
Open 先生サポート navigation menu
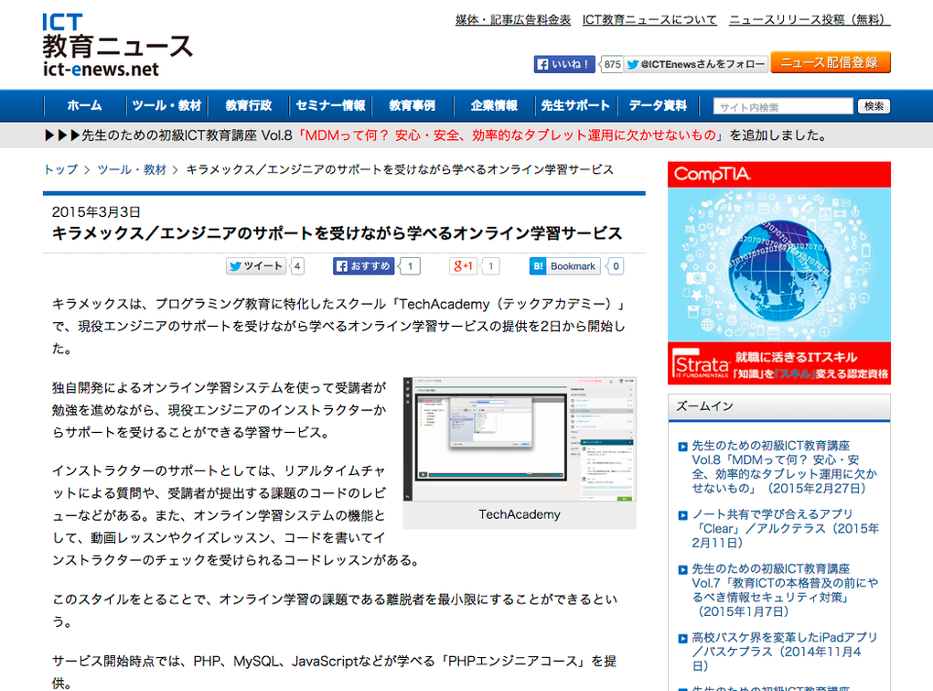pos(575,106)
